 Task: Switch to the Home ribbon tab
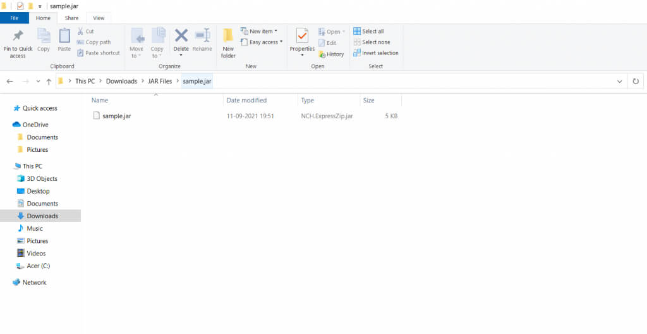coord(44,18)
